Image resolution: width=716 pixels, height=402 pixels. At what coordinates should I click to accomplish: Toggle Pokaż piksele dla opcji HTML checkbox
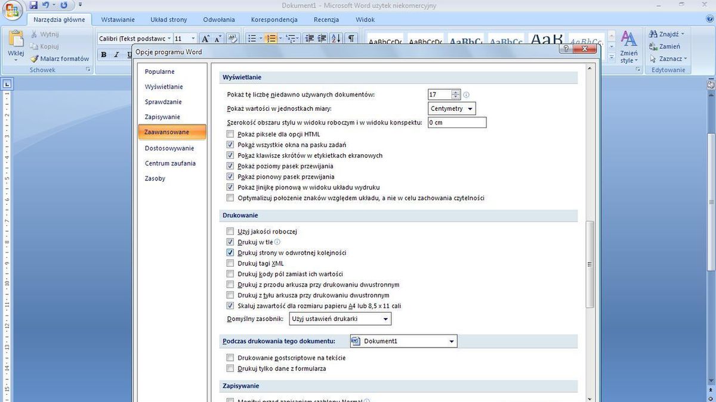coord(230,134)
